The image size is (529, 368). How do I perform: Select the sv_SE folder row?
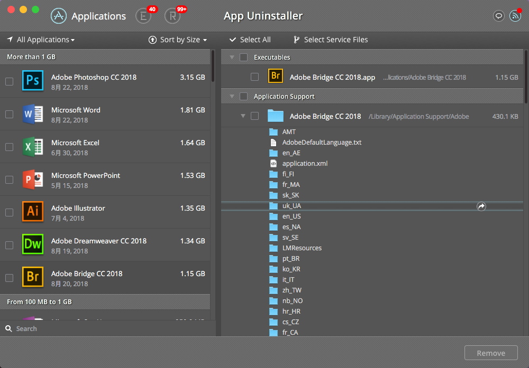372,238
